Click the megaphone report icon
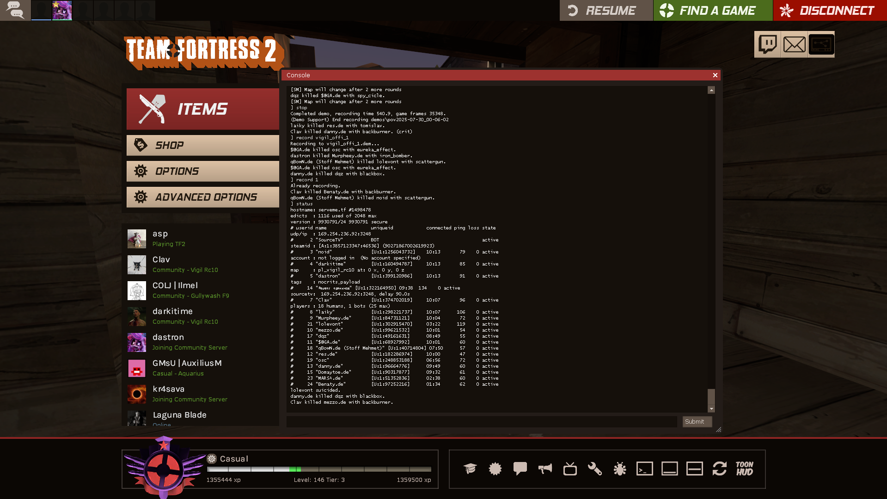 [545, 468]
